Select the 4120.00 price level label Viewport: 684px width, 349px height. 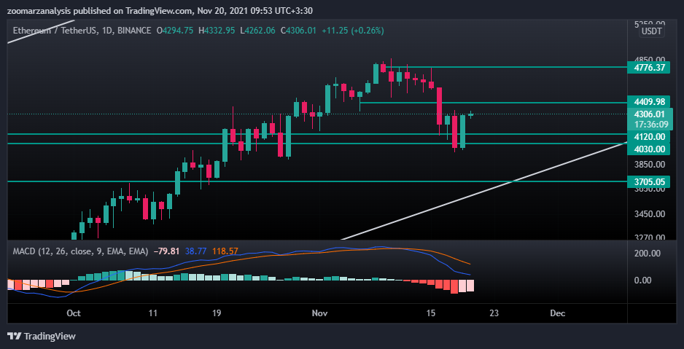tap(649, 136)
